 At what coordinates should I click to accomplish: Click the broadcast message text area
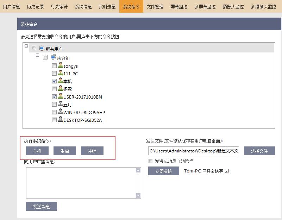pos(81,182)
